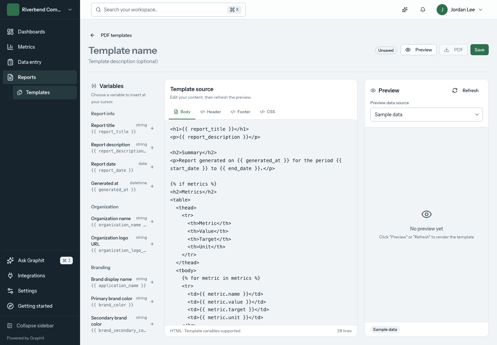Insert the Report title variable with plus icon

pos(152,128)
